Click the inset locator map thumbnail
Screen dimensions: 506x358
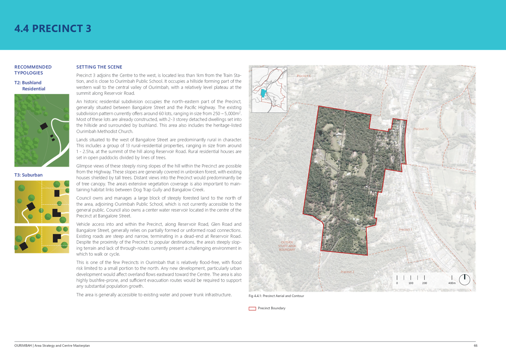pos(269,90)
